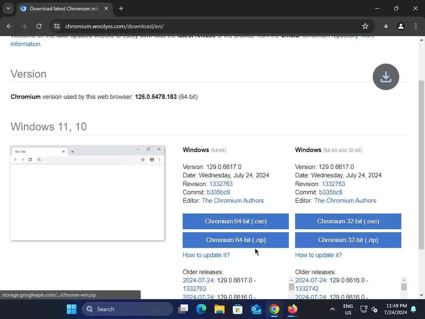Open The Chromium Authors link under 64-bit
Viewport: 425px width, 319px height.
click(x=232, y=201)
